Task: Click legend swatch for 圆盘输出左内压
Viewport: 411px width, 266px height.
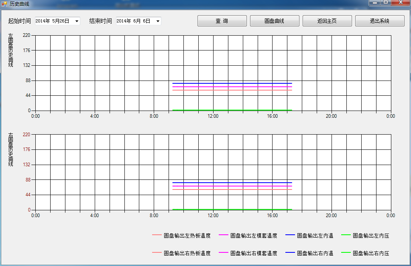Action: (x=346, y=235)
